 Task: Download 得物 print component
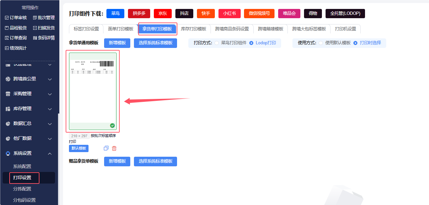tap(313, 14)
